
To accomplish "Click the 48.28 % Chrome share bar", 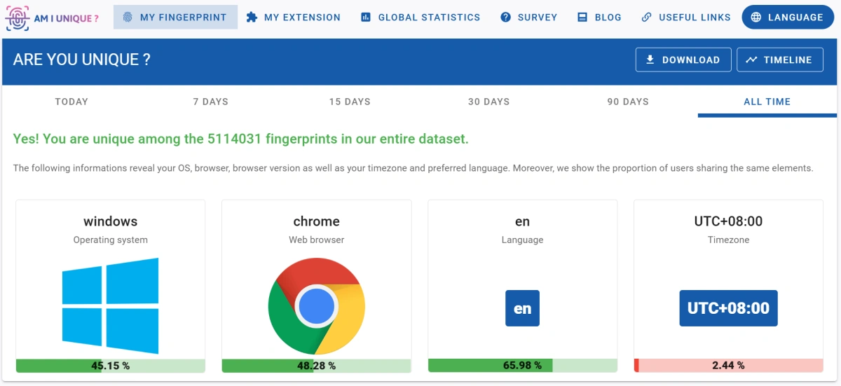I will coord(316,366).
